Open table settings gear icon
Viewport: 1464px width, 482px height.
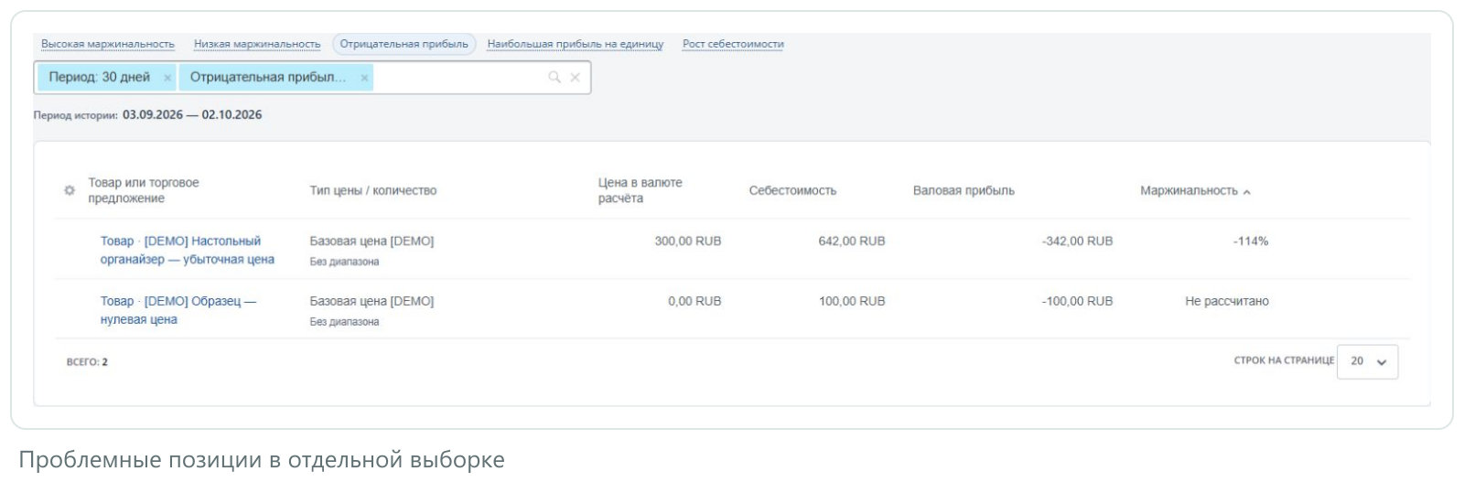click(x=70, y=191)
